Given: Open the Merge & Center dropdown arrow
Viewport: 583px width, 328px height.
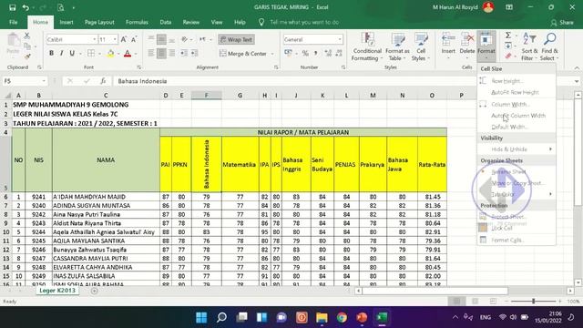Looking at the screenshot, I should (x=272, y=54).
